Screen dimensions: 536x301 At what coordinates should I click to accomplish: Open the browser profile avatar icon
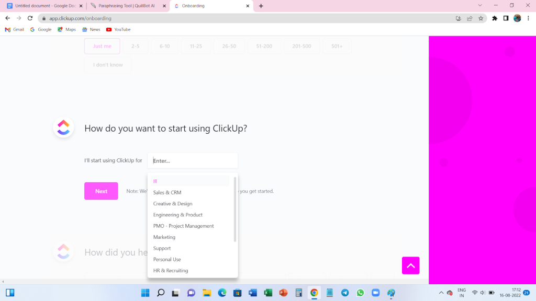click(517, 18)
